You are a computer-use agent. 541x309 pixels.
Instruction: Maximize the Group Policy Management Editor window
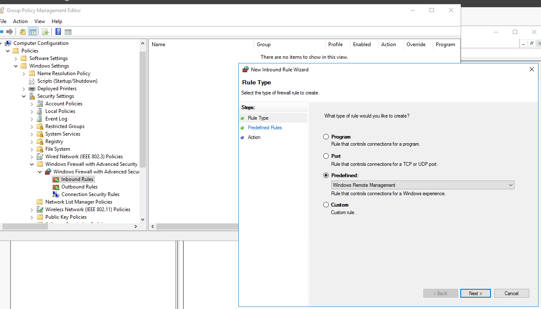click(x=432, y=10)
